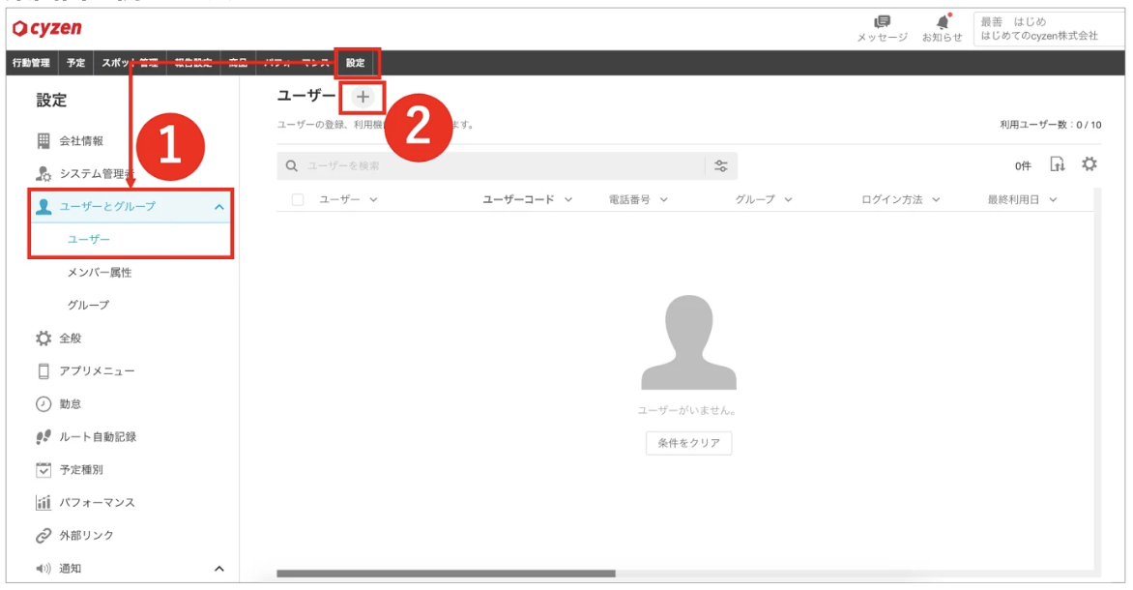Screen dimensions: 1133x590
Task: Click the search magnifier icon
Action: (x=291, y=165)
